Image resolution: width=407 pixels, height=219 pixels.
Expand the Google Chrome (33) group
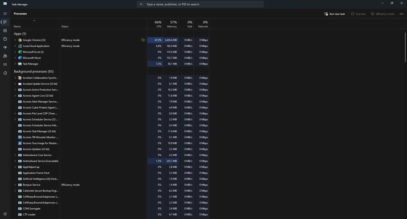tap(15, 40)
